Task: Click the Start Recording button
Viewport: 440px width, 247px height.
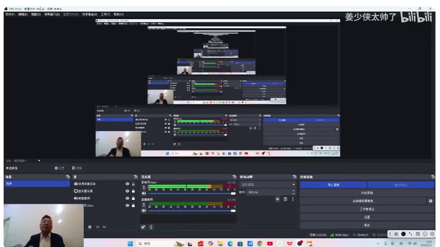Action: point(367,193)
